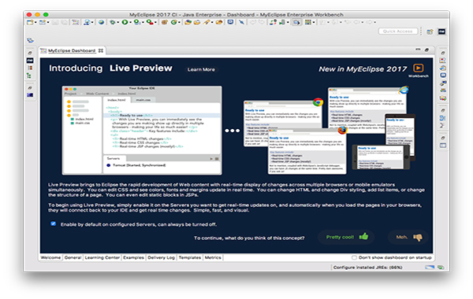Click the green icon at status bar end
The width and height of the screenshot is (473, 299).
coord(441,267)
